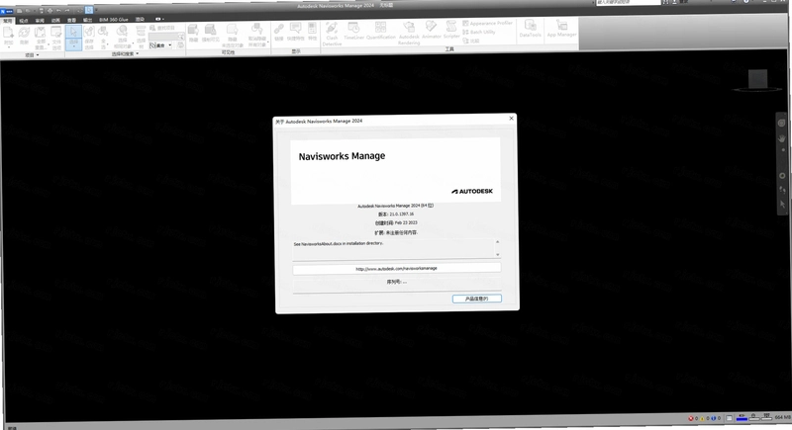Click the version text 21.0.1397.16
Screen dimensions: 792x430
402,215
